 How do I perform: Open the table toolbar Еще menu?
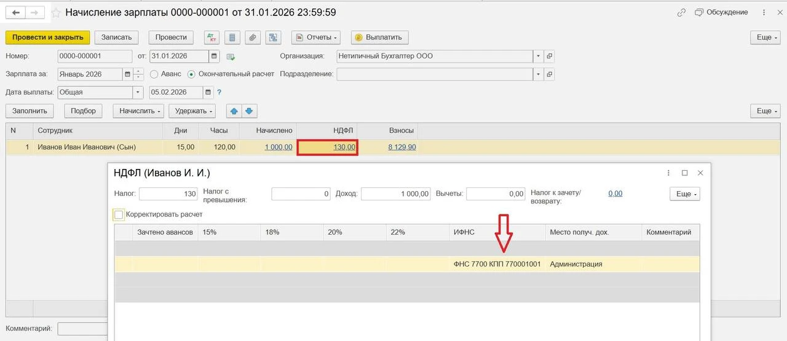[765, 111]
